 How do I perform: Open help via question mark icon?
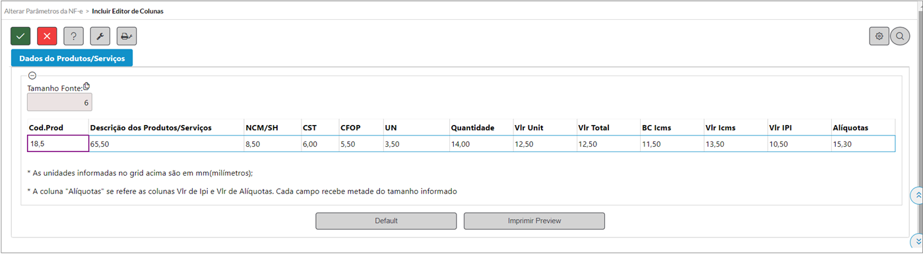(x=74, y=36)
